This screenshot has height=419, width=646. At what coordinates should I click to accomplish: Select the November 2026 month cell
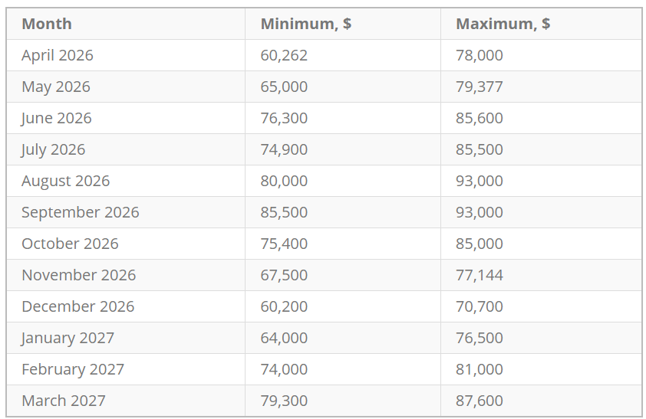click(x=79, y=275)
